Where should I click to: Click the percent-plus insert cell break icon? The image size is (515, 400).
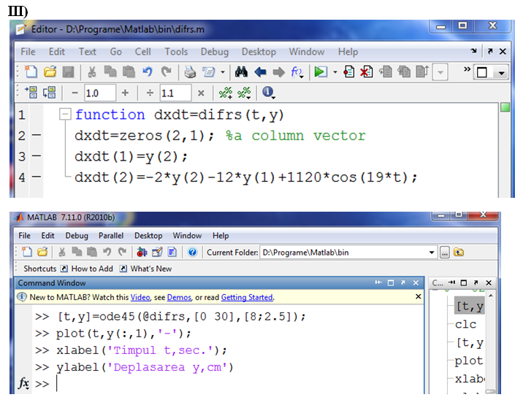[226, 93]
